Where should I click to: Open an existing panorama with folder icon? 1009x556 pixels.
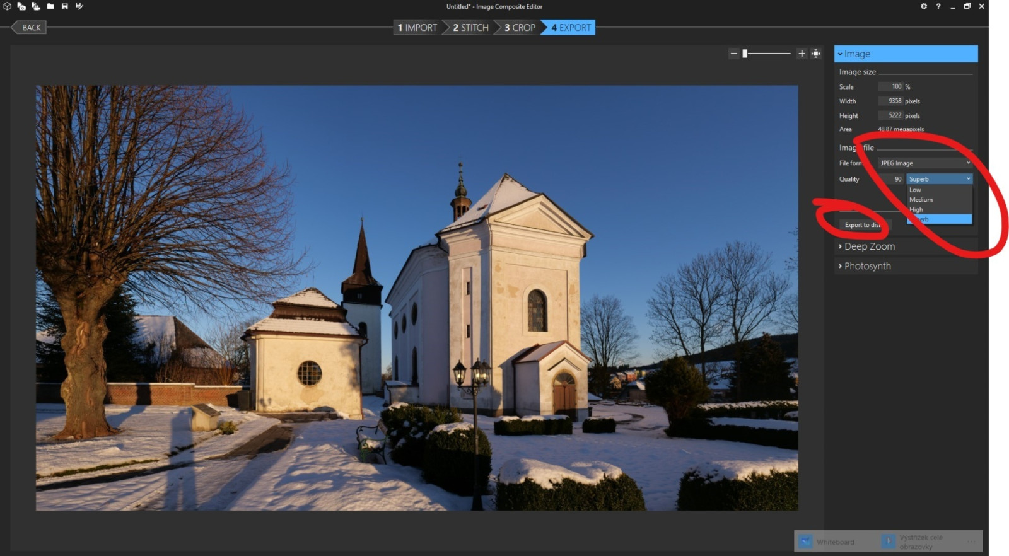tap(50, 6)
